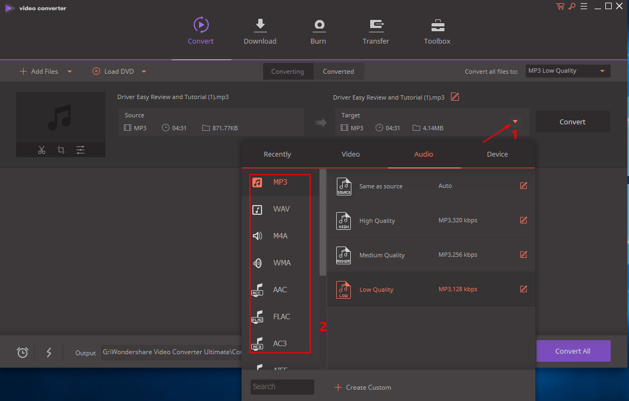Click the Convert All button
This screenshot has width=629, height=401.
tap(573, 351)
